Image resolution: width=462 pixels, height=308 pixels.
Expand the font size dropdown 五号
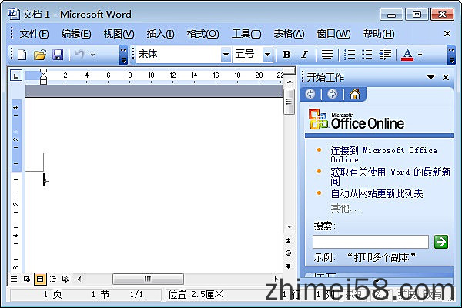pyautogui.click(x=267, y=55)
